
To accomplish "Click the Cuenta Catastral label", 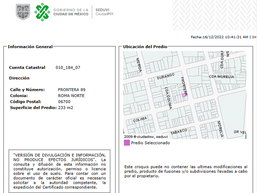I will point(27,67).
